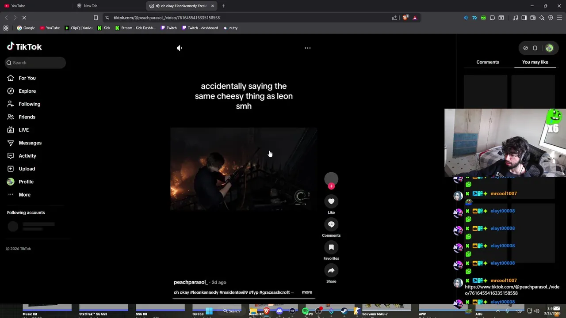The width and height of the screenshot is (566, 318).
Task: Go to TikTok LIVE
Action: point(18,130)
